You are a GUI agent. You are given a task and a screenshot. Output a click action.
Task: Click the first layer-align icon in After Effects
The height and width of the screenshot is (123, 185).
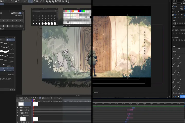(x=173, y=33)
